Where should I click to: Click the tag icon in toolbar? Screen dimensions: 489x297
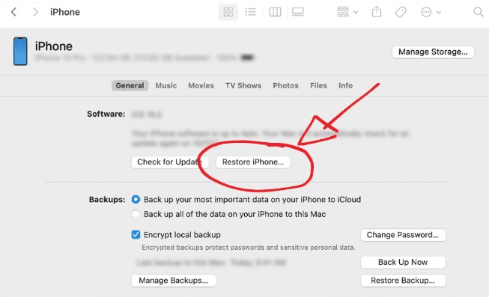(x=401, y=12)
